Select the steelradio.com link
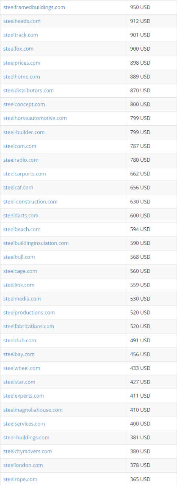Screen dimensions: 177x486 [21, 160]
